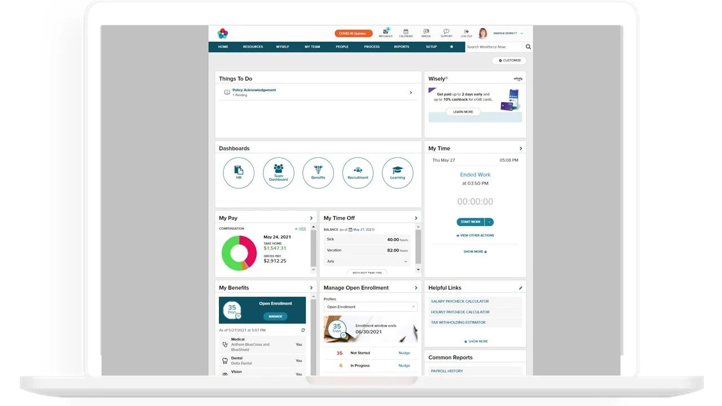722x406 pixels.
Task: Switch to the MY TEAM tab
Action: coord(311,47)
